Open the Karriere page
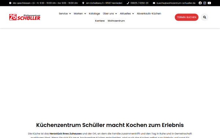This screenshot has width=220, height=138. [100, 21]
